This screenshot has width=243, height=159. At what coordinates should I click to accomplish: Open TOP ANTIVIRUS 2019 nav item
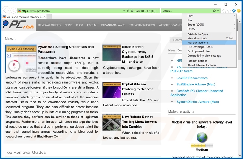[142, 25]
